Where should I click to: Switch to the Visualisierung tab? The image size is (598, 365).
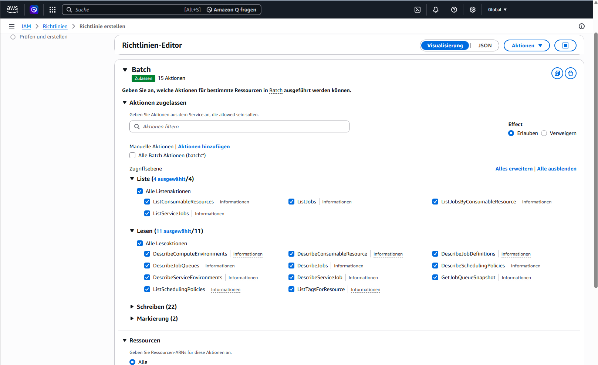point(445,45)
